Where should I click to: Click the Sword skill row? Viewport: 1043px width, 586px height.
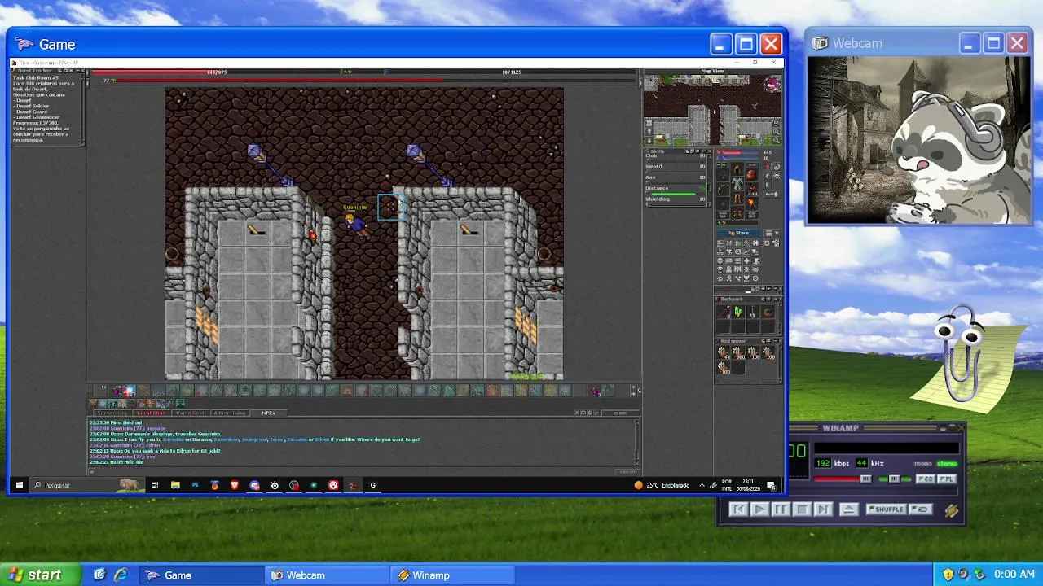pyautogui.click(x=676, y=166)
